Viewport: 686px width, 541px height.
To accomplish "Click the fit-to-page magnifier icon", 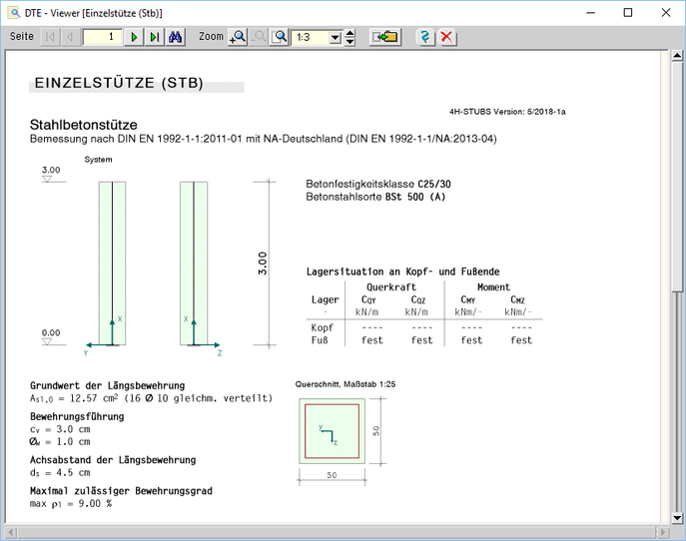I will pos(280,37).
